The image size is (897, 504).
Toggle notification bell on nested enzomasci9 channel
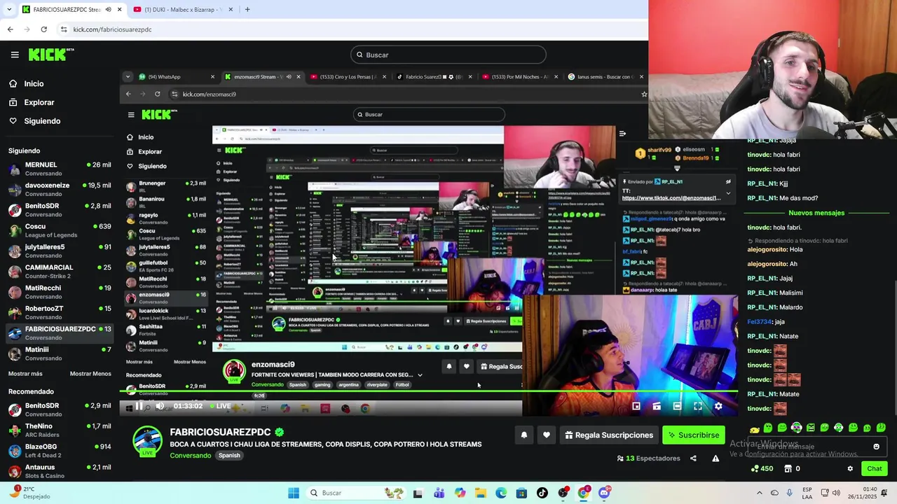point(449,366)
